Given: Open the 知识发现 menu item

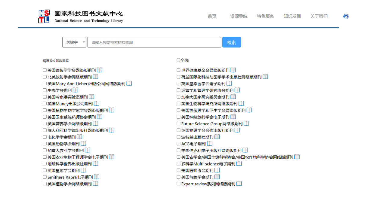Looking at the screenshot, I should tap(292, 16).
